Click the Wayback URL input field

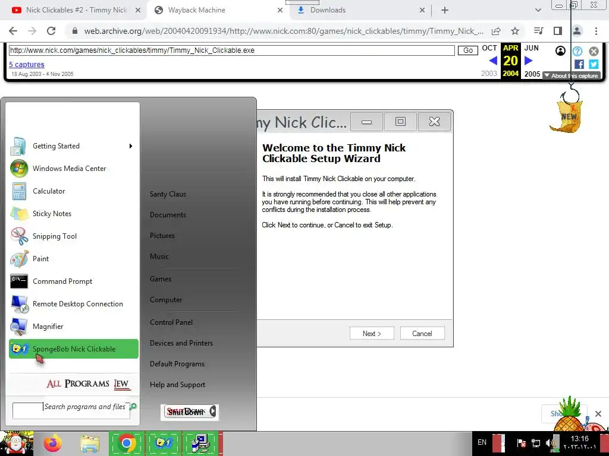tap(231, 50)
